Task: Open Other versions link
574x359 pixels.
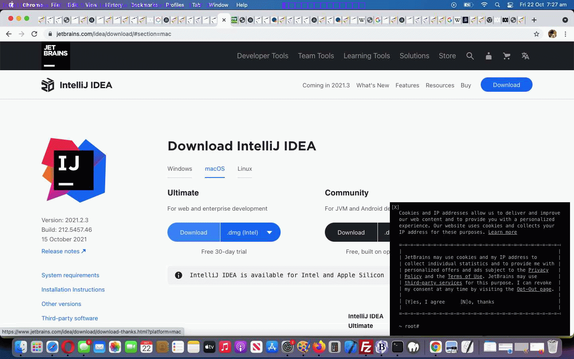Action: (x=61, y=304)
